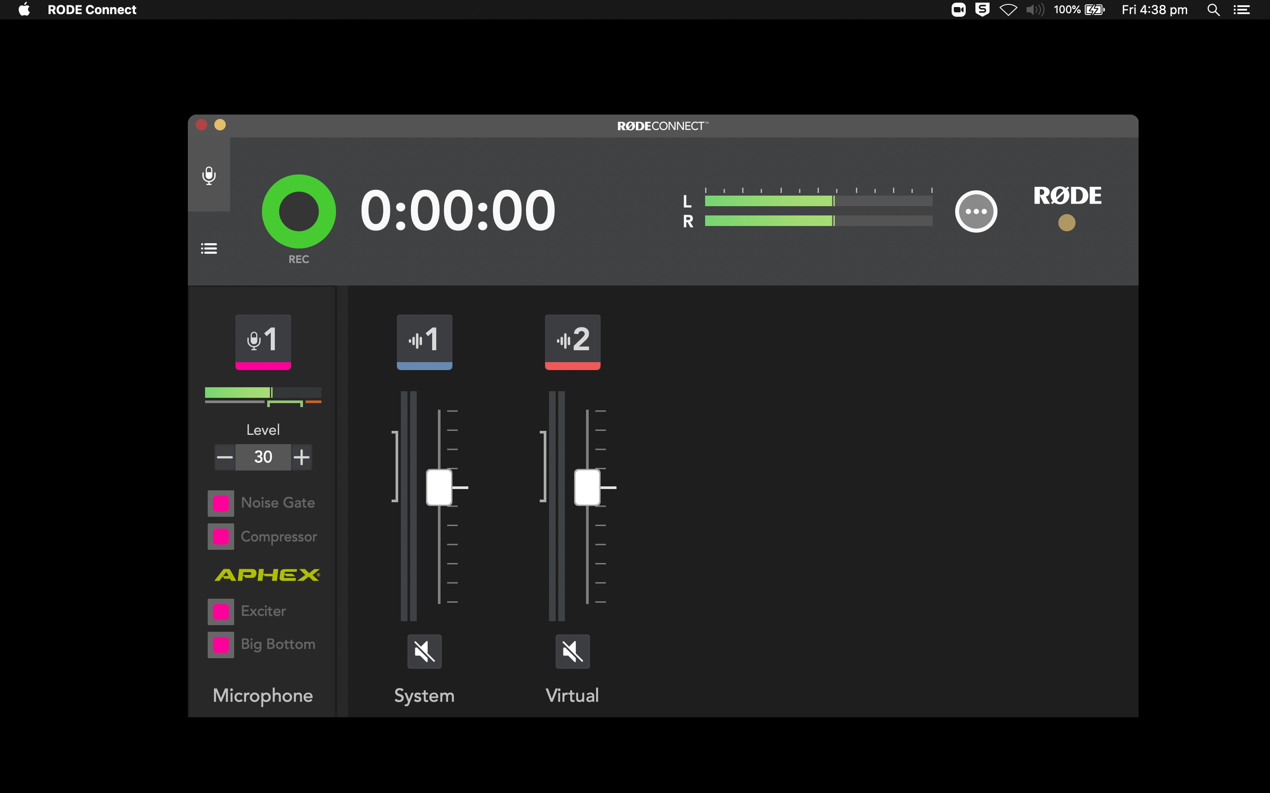The width and height of the screenshot is (1270, 793).
Task: Click the System channel fader handle
Action: tap(439, 487)
